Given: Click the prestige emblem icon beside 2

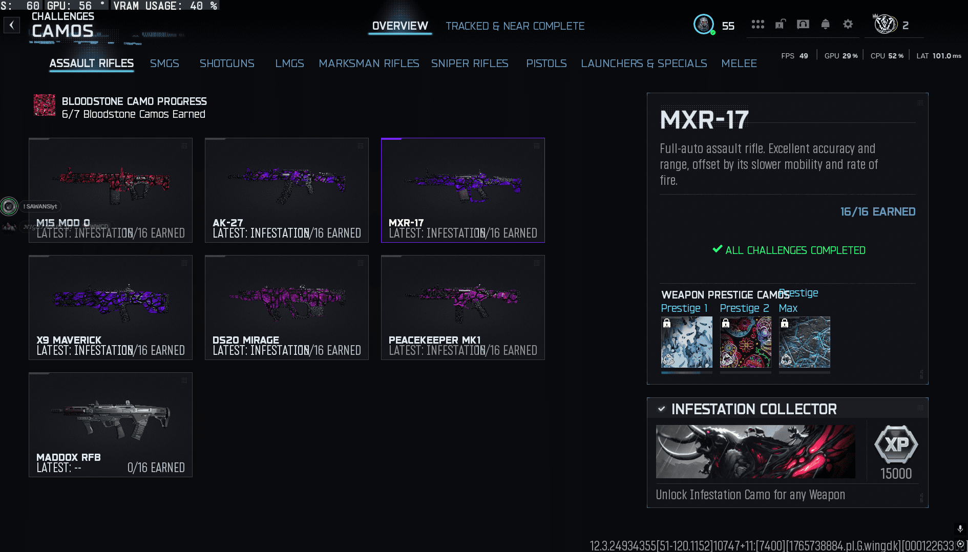Looking at the screenshot, I should coord(886,25).
